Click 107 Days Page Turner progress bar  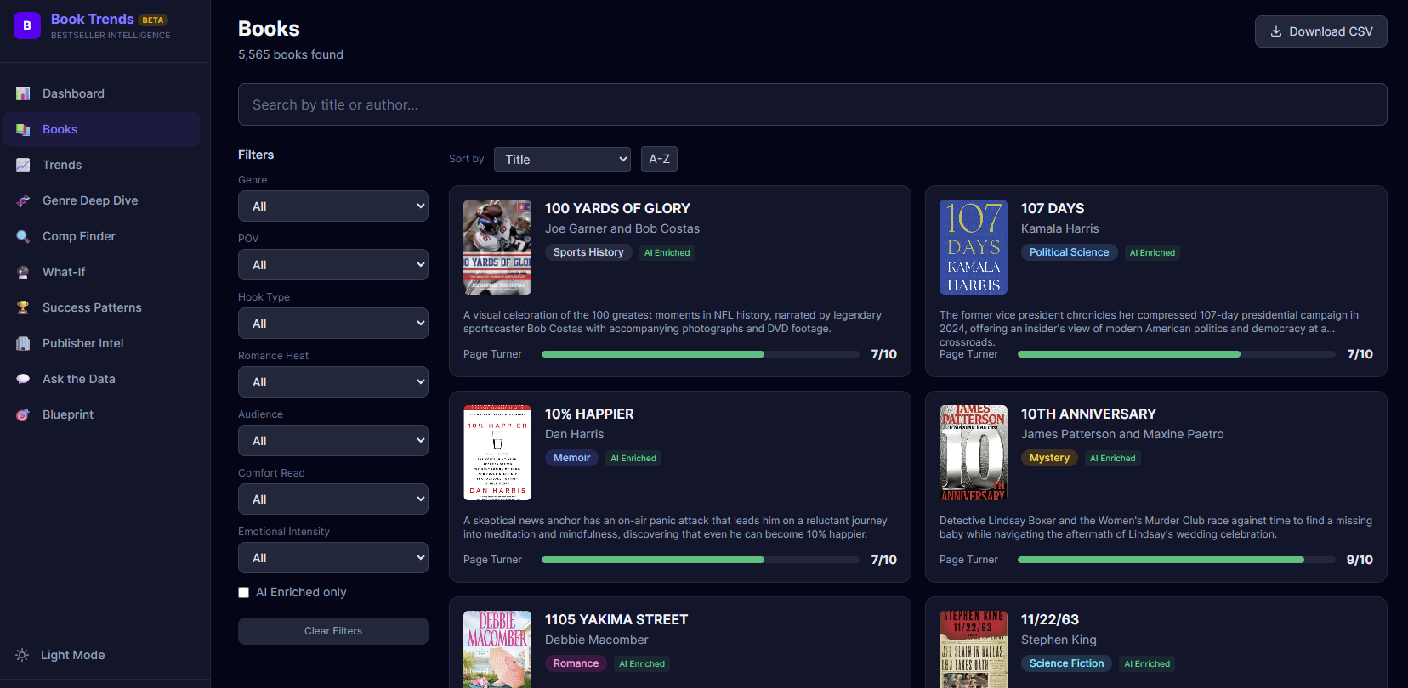coord(1177,354)
